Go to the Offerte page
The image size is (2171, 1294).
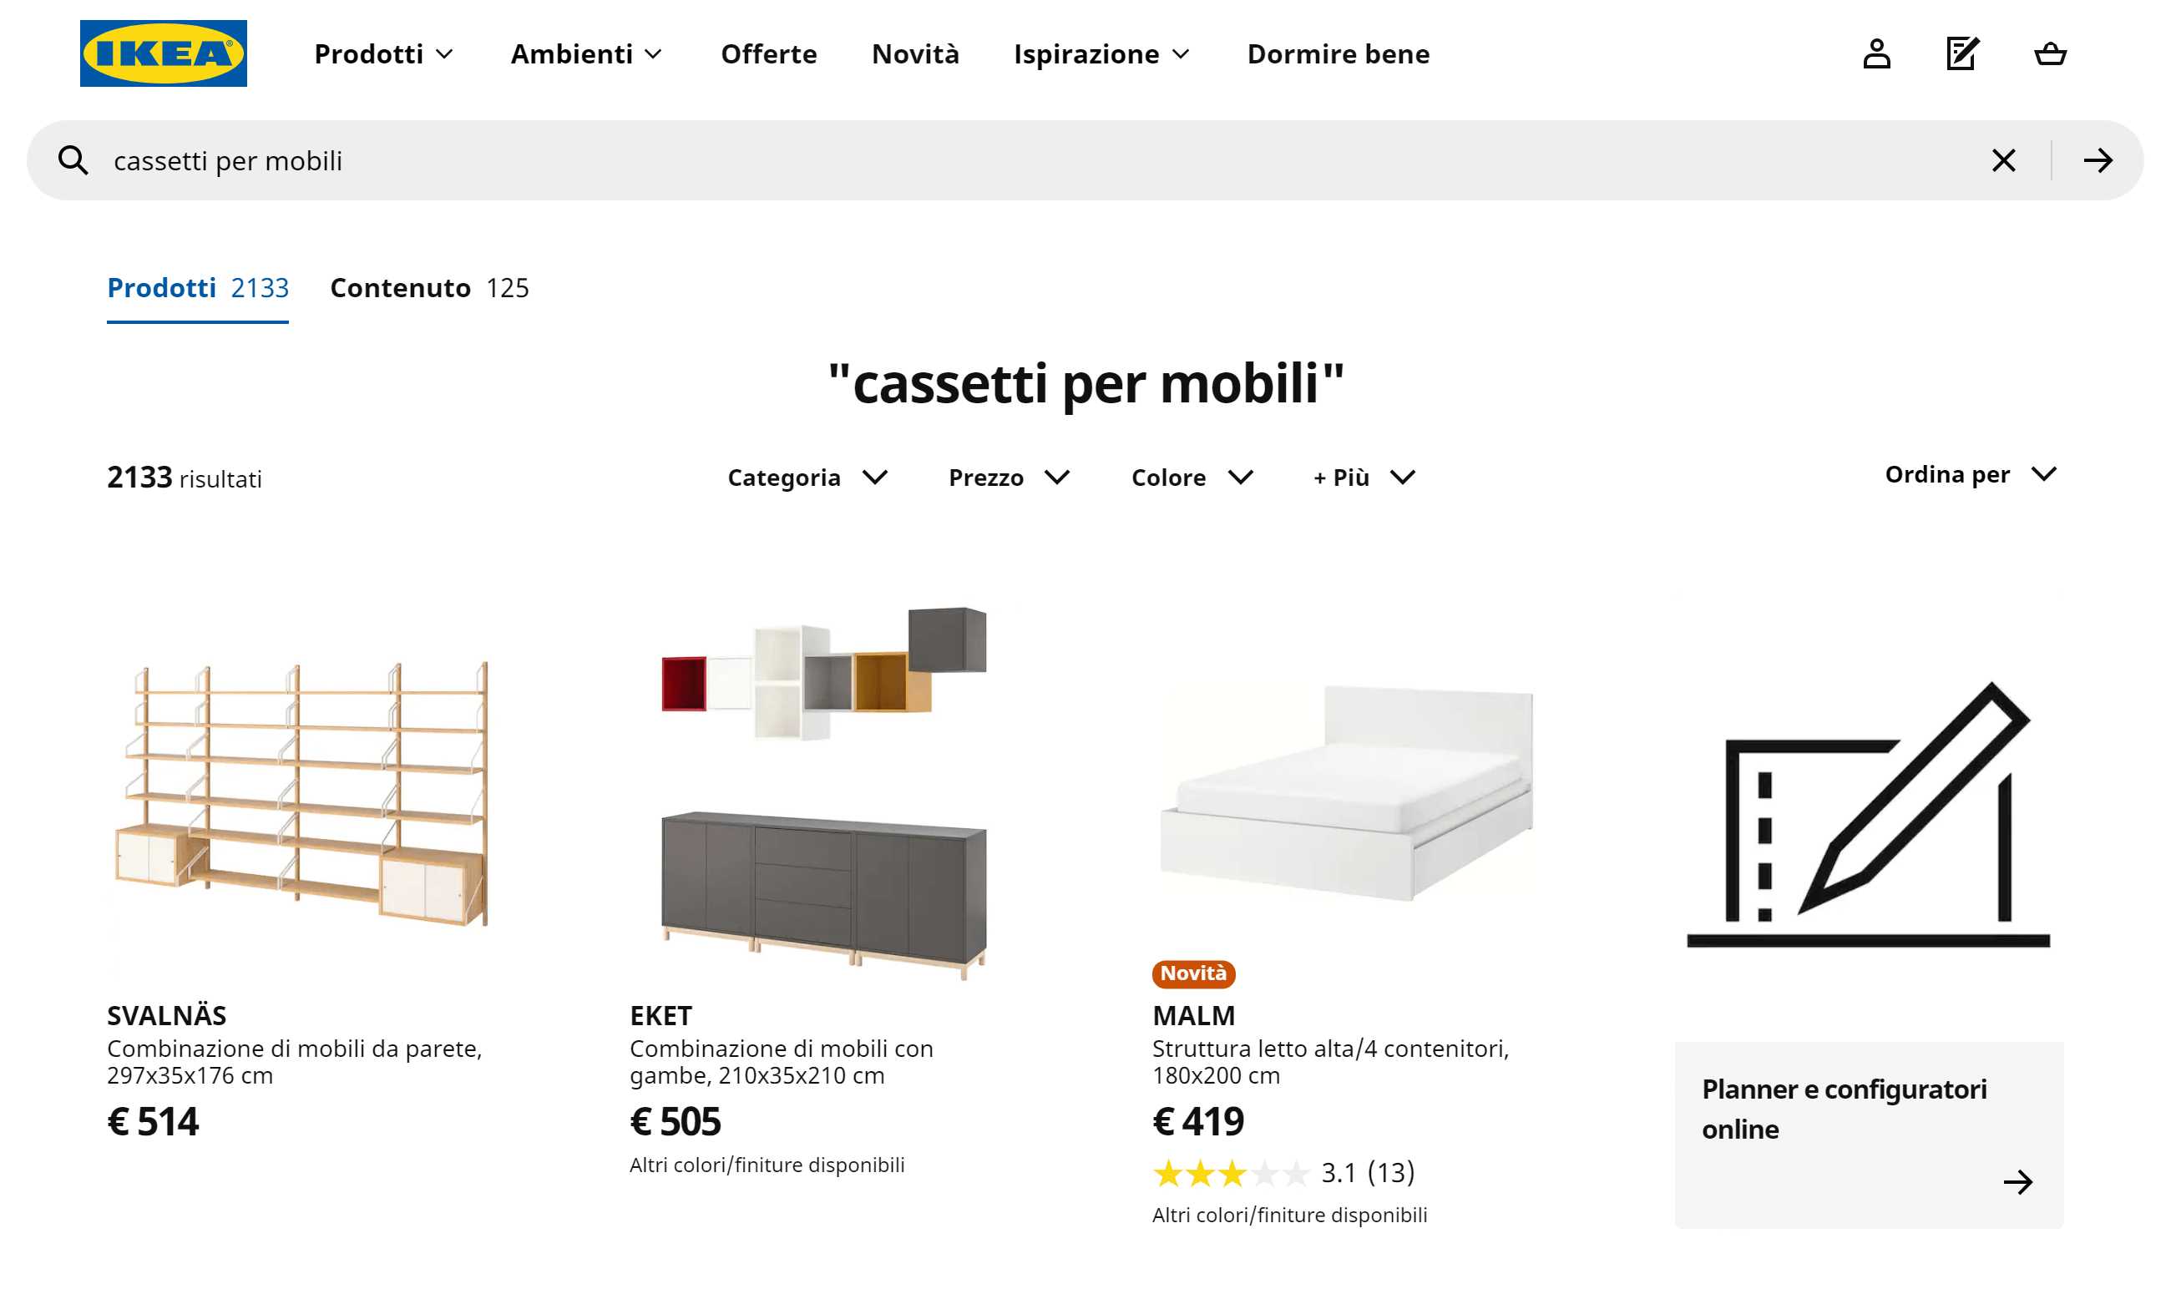[x=768, y=54]
